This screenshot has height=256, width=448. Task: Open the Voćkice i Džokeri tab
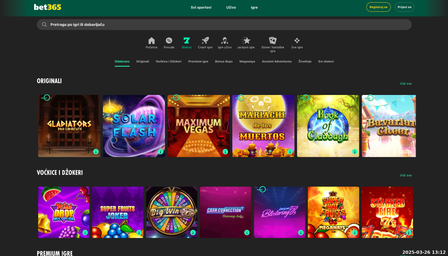[168, 61]
